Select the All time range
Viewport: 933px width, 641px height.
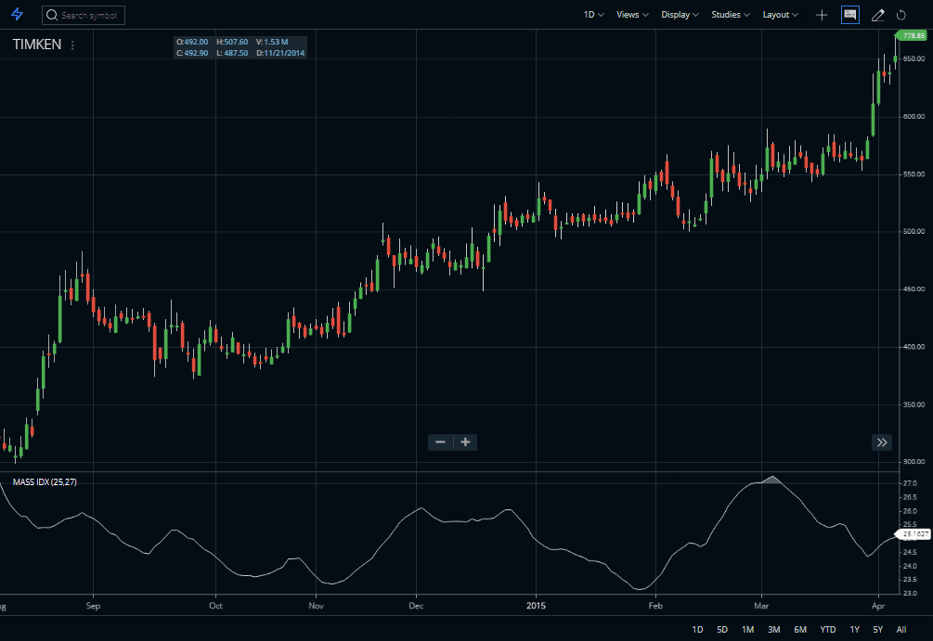(901, 629)
